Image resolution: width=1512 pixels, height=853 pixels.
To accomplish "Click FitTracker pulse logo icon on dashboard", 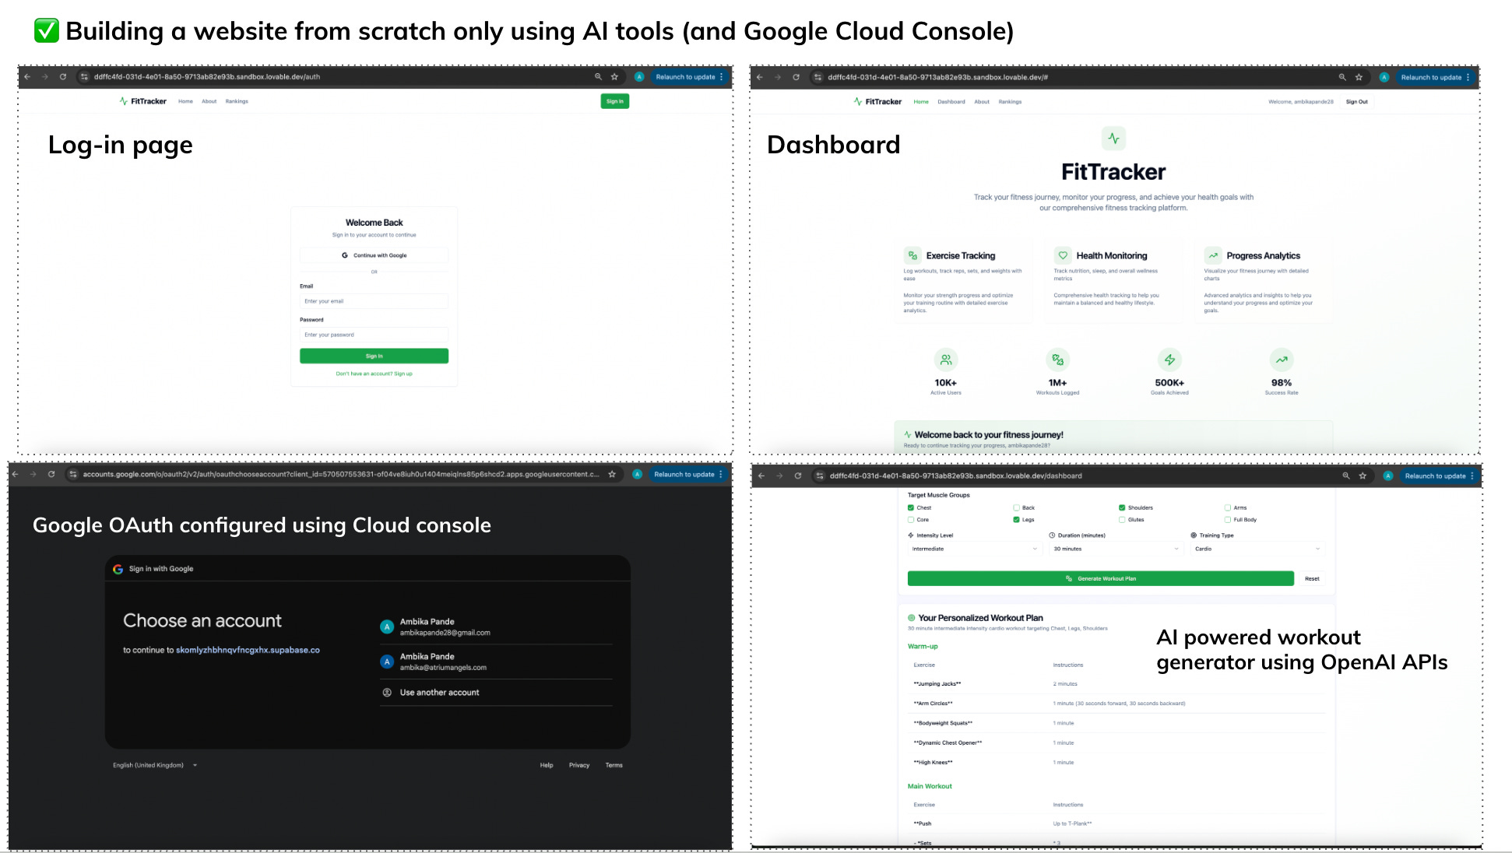I will (x=1113, y=139).
